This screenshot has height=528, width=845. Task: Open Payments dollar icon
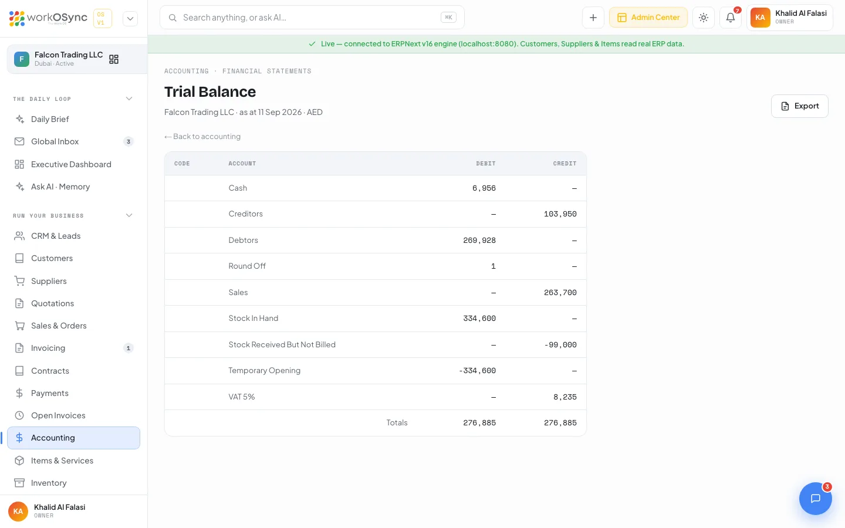pos(19,393)
